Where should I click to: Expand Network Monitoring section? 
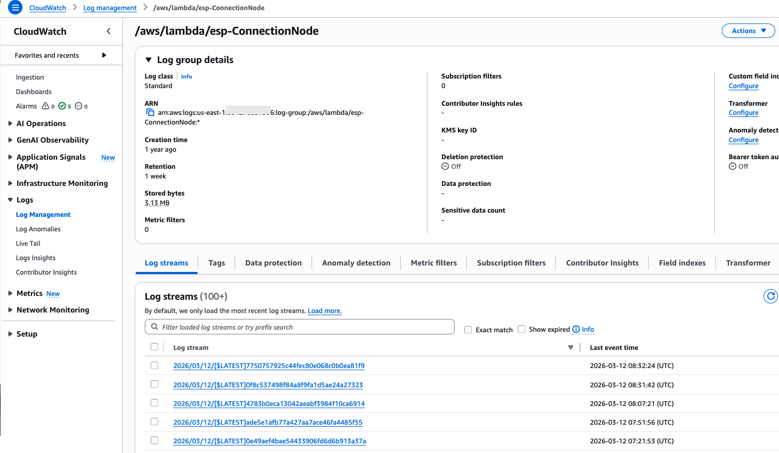pos(10,310)
